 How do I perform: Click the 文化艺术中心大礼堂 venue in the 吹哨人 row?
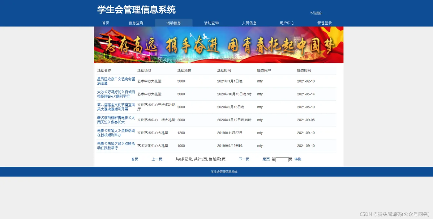coord(153,133)
